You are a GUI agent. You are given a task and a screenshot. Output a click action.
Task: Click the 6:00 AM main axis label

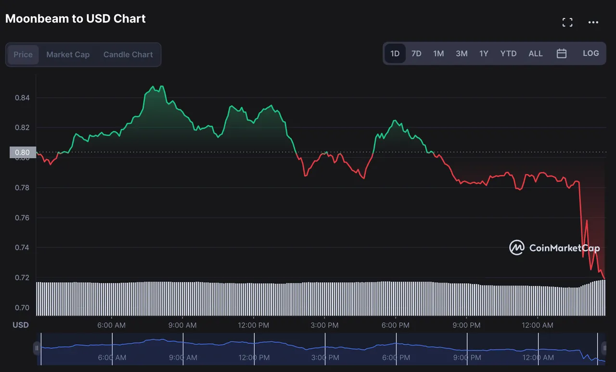click(x=112, y=325)
